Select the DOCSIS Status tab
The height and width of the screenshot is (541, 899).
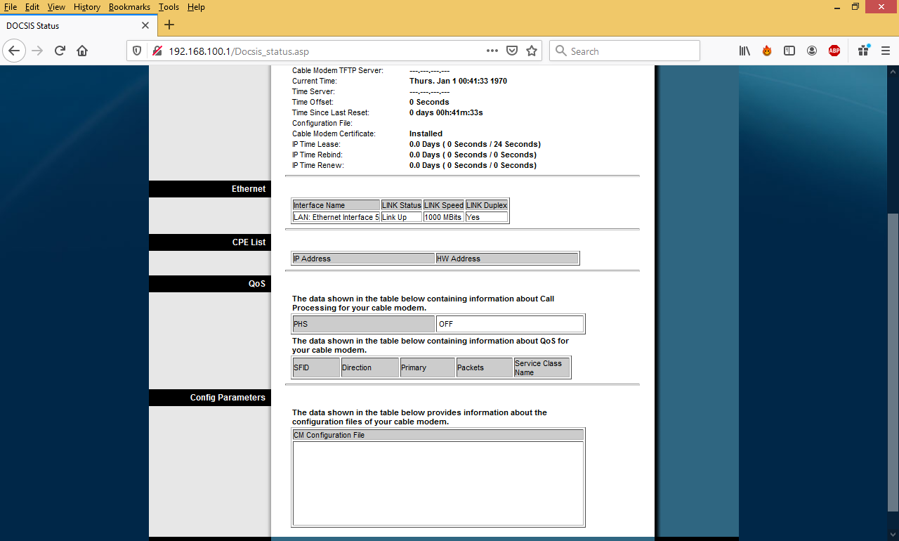[x=77, y=25]
